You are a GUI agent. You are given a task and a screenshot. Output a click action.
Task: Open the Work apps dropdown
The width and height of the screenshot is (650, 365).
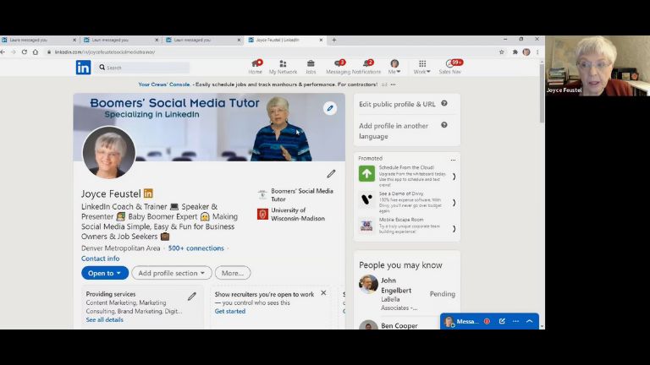[422, 67]
